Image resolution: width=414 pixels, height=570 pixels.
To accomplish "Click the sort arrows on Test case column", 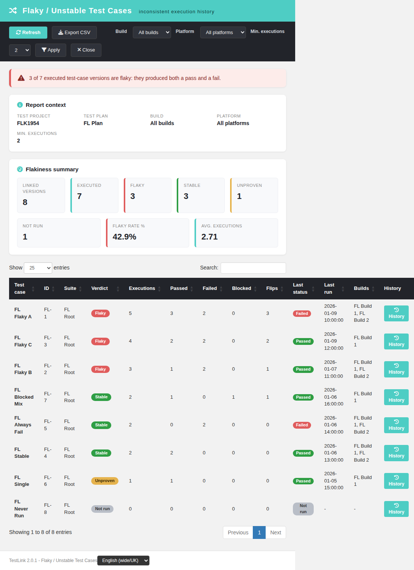I will tap(33, 289).
